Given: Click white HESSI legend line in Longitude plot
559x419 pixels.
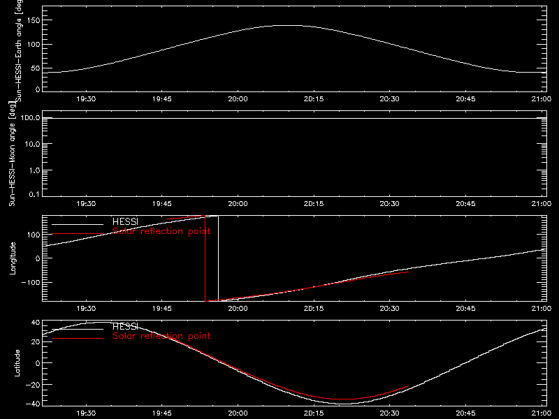Looking at the screenshot, I should coord(78,224).
